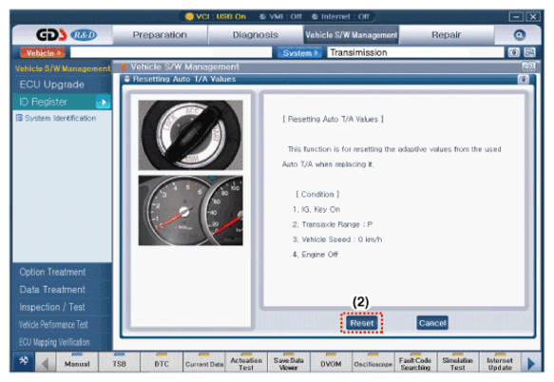Close the GDS window
Viewport: 554px width, 382px height.
tap(533, 16)
